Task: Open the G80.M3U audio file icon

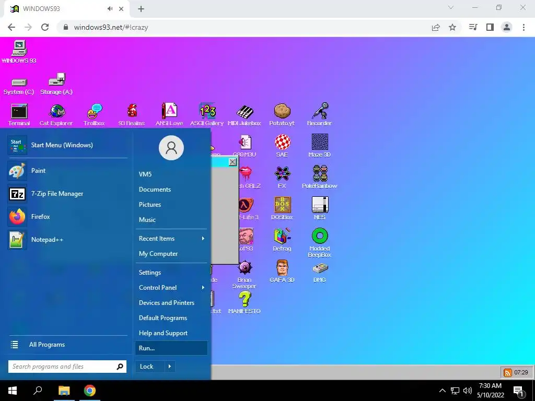Action: (x=245, y=146)
